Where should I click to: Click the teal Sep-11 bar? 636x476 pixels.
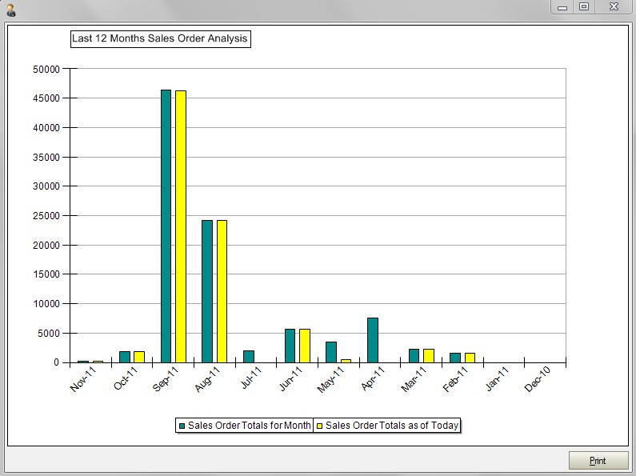[x=166, y=226]
